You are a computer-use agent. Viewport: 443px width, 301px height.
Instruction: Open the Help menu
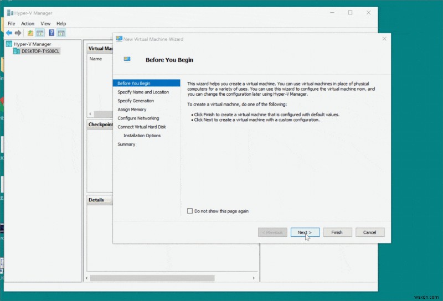61,23
